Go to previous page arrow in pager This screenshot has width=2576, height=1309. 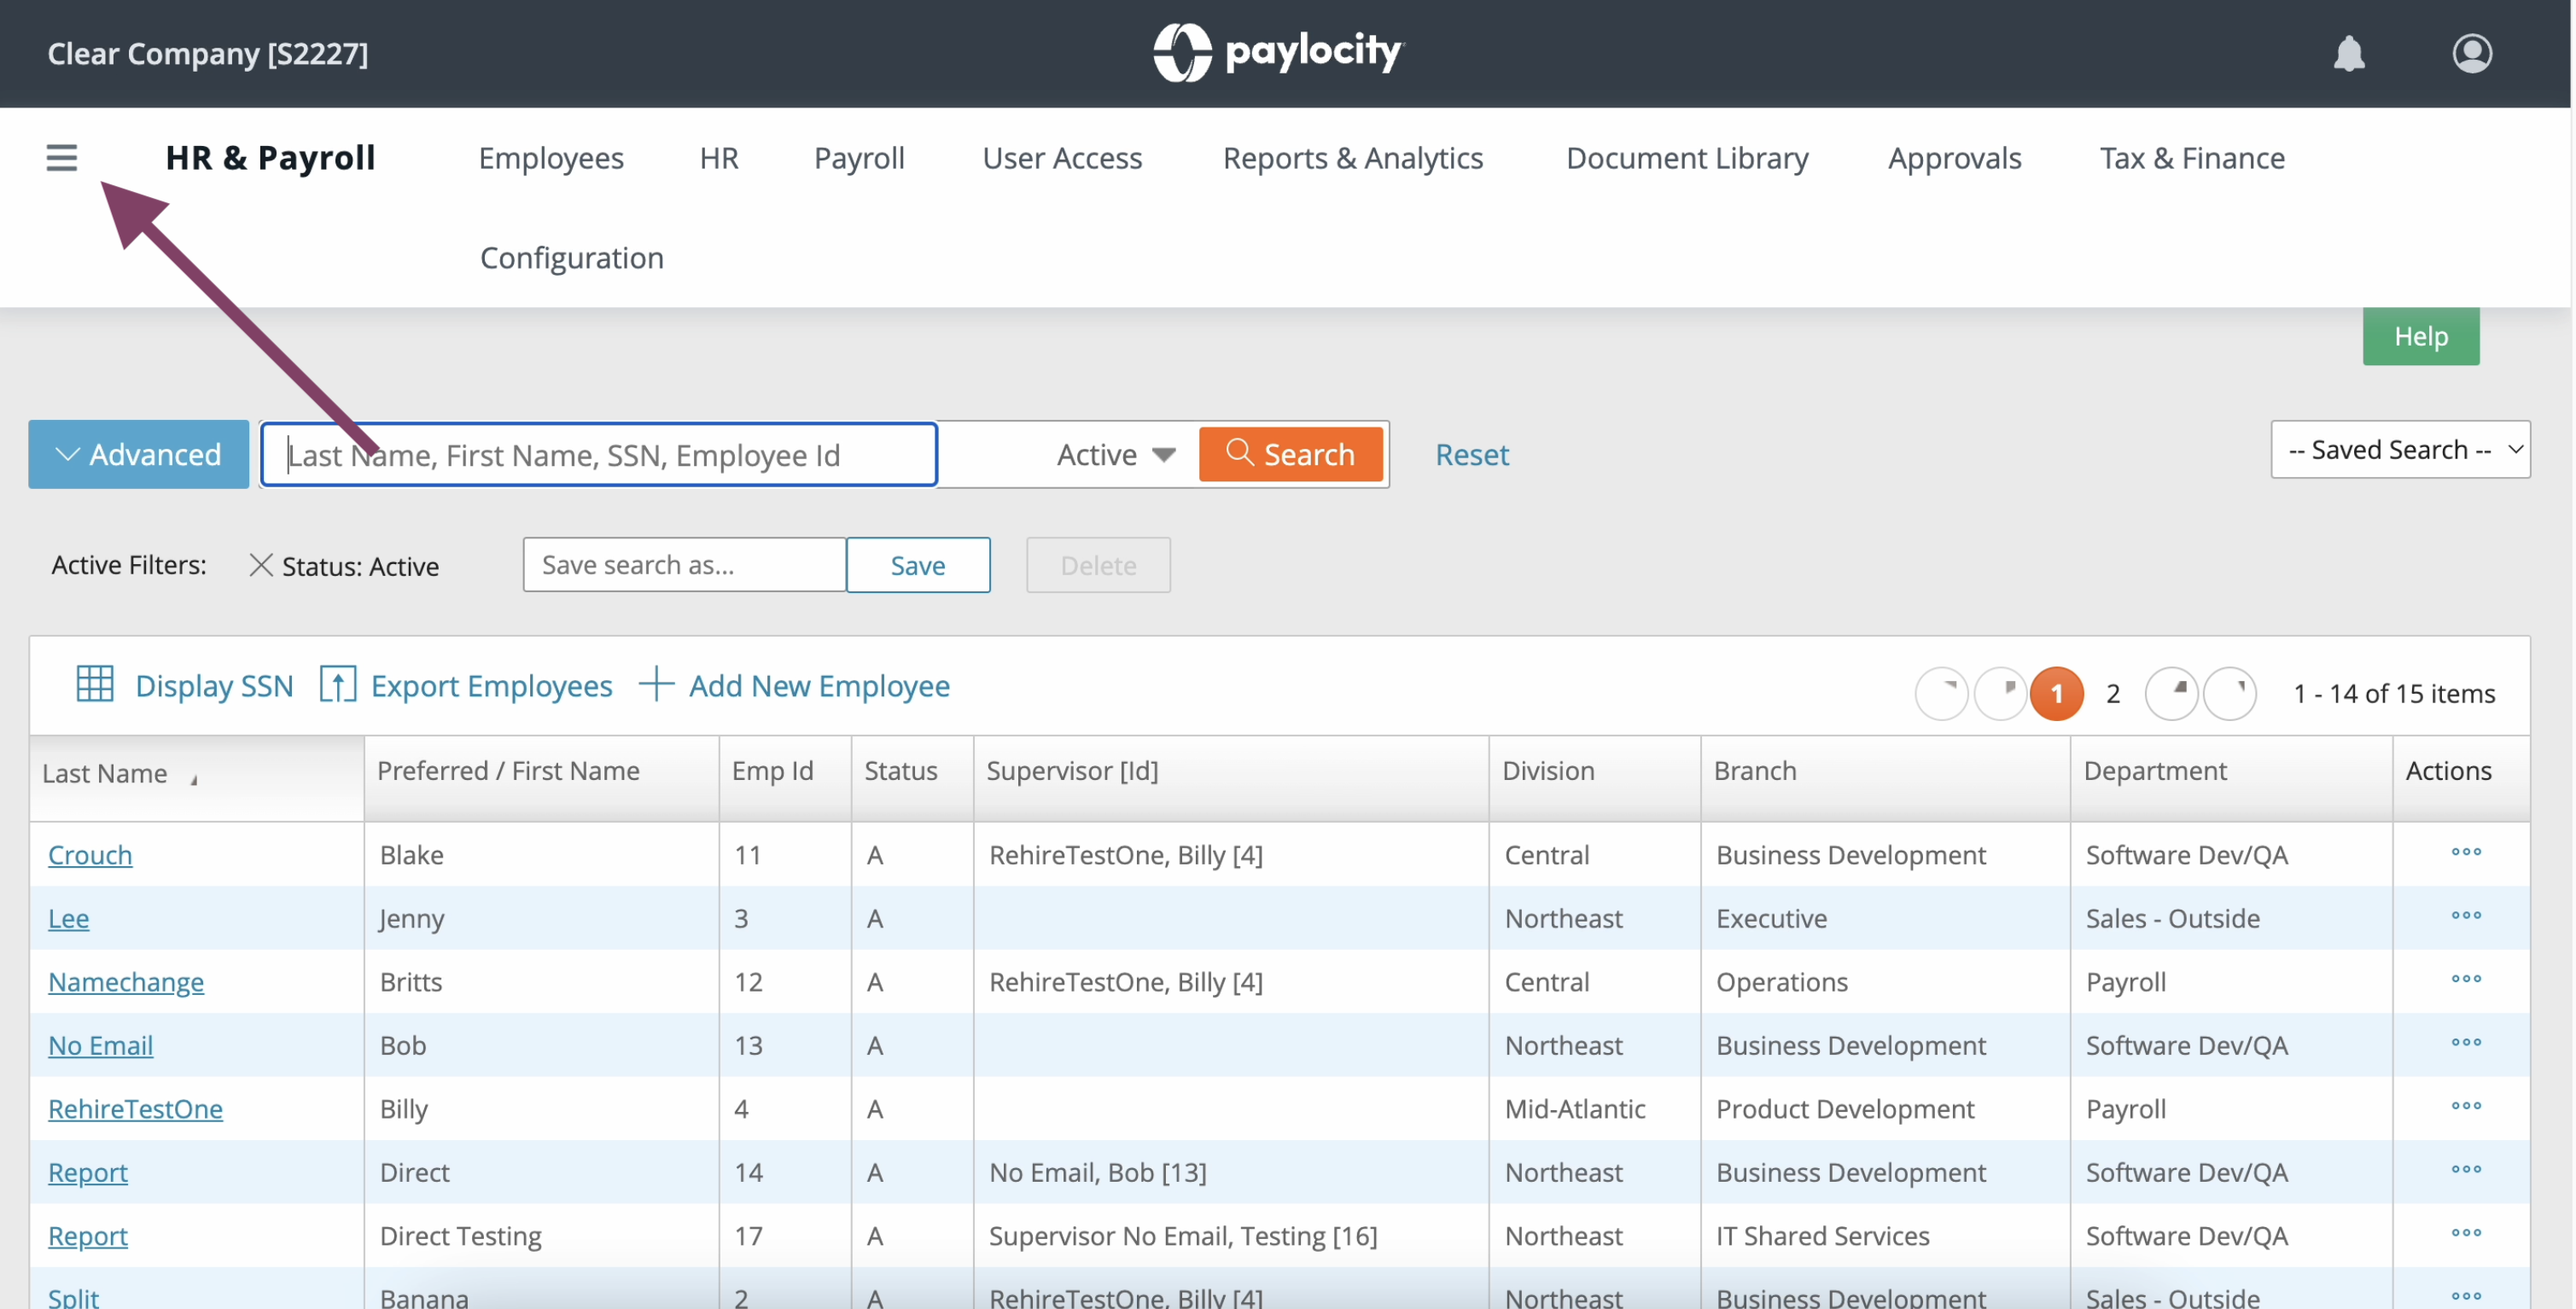pyautogui.click(x=2000, y=693)
